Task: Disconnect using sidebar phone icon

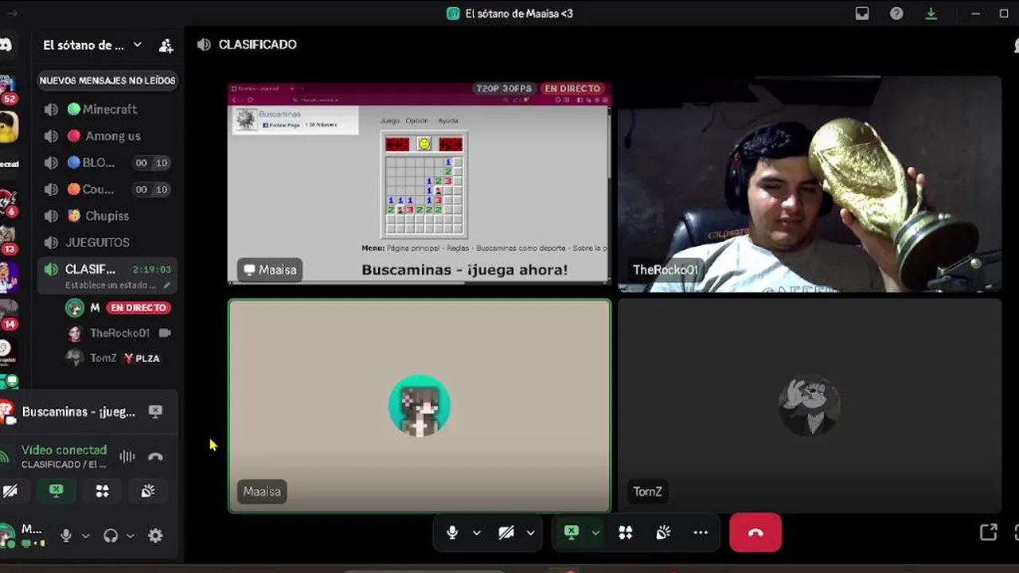Action: coord(155,457)
